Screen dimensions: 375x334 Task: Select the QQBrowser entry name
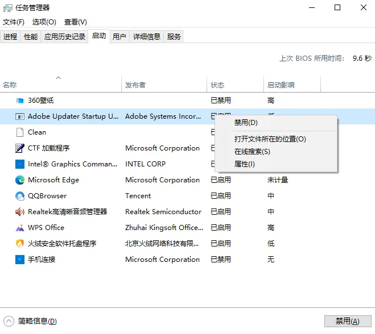click(x=47, y=196)
